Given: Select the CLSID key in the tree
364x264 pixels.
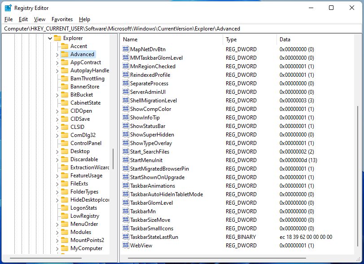Looking at the screenshot, I should pos(77,127).
